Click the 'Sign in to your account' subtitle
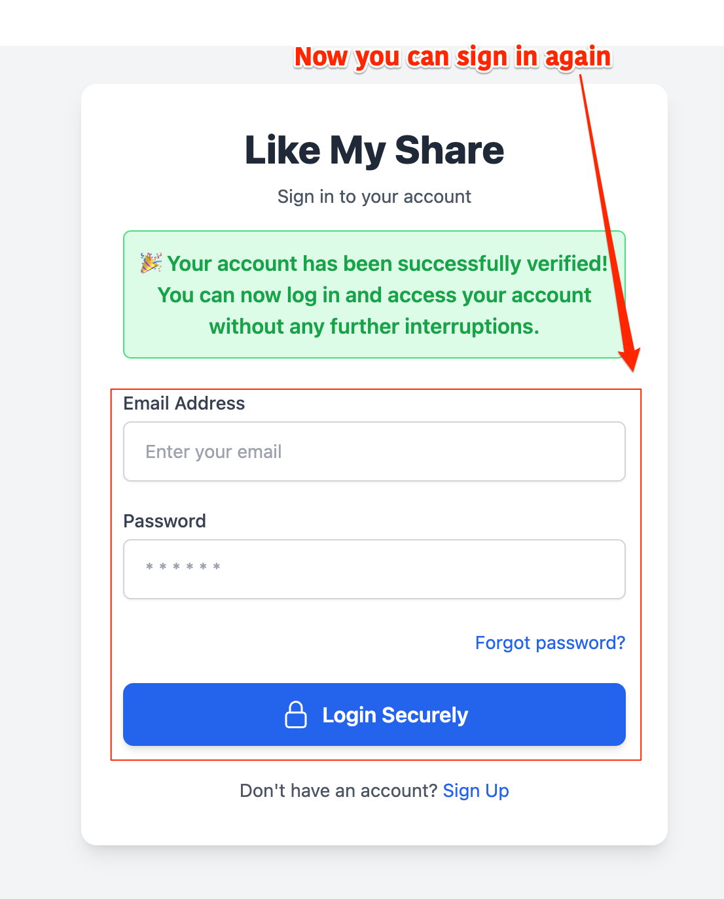The height and width of the screenshot is (899, 724). pyautogui.click(x=374, y=196)
